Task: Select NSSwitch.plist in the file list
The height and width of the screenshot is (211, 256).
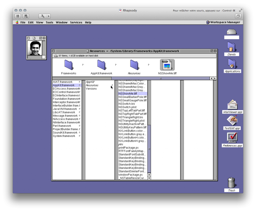Action: pos(132,107)
